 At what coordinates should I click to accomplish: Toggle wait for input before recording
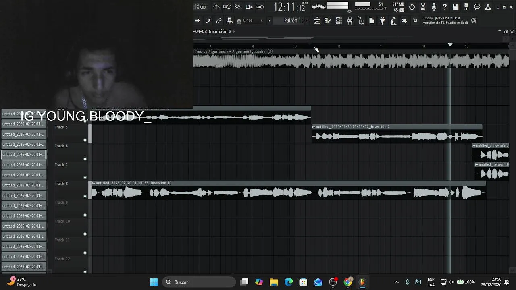point(227,7)
